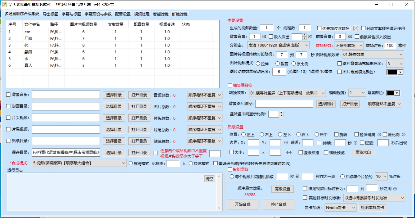Viewport: 415px width, 218px height.
Task: Switch to the 字幕与标题 tab
Action: point(71,14)
